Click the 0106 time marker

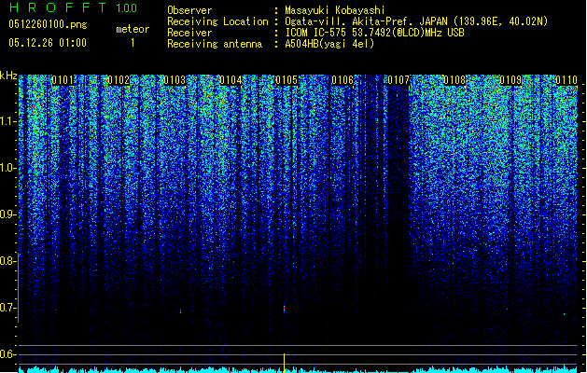coord(342,80)
